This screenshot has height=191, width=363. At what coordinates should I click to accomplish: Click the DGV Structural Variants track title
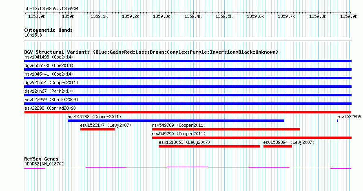151,52
